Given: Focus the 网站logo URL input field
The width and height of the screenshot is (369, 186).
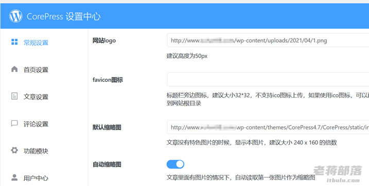Looking at the screenshot, I should tap(268, 41).
